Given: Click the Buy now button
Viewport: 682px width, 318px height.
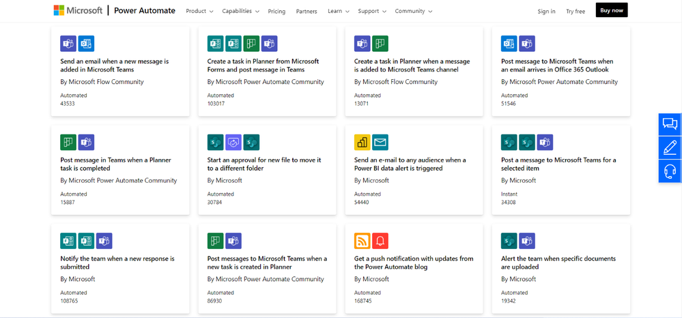Looking at the screenshot, I should tap(611, 10).
